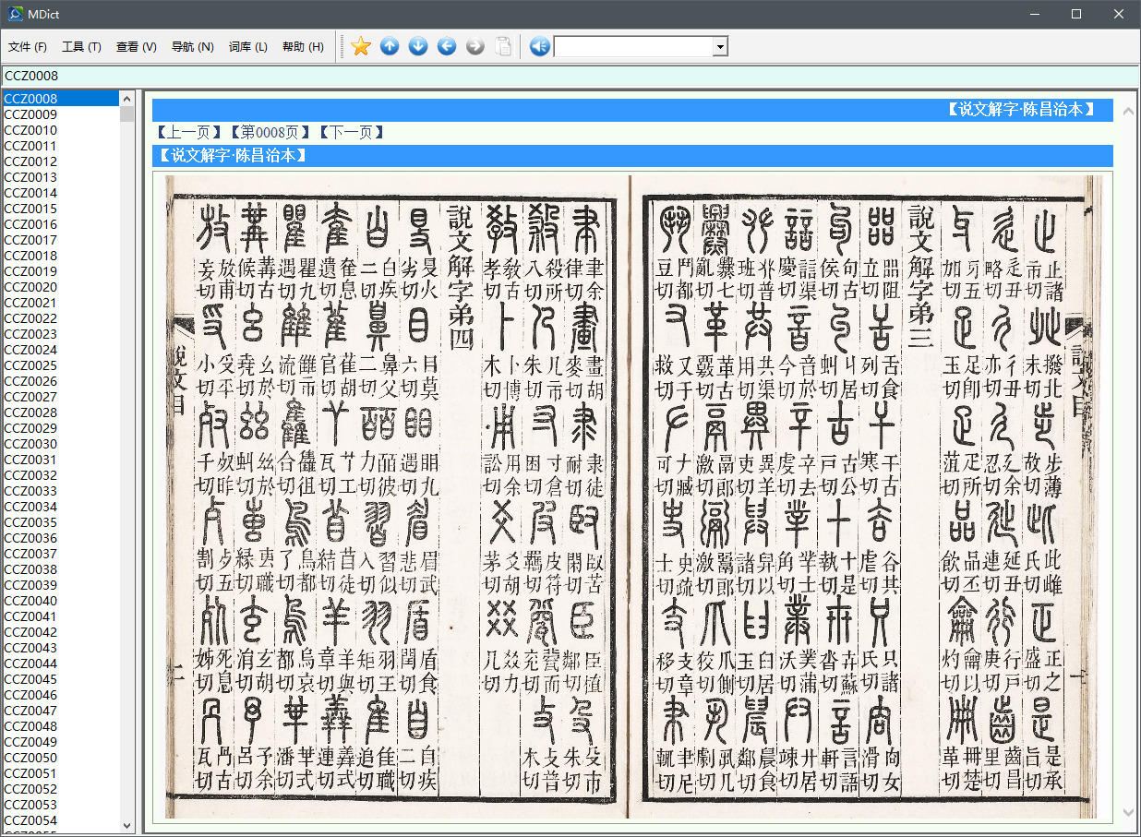The image size is (1141, 837).
Task: Select entry CCZ0021 in the list
Action: pos(60,303)
